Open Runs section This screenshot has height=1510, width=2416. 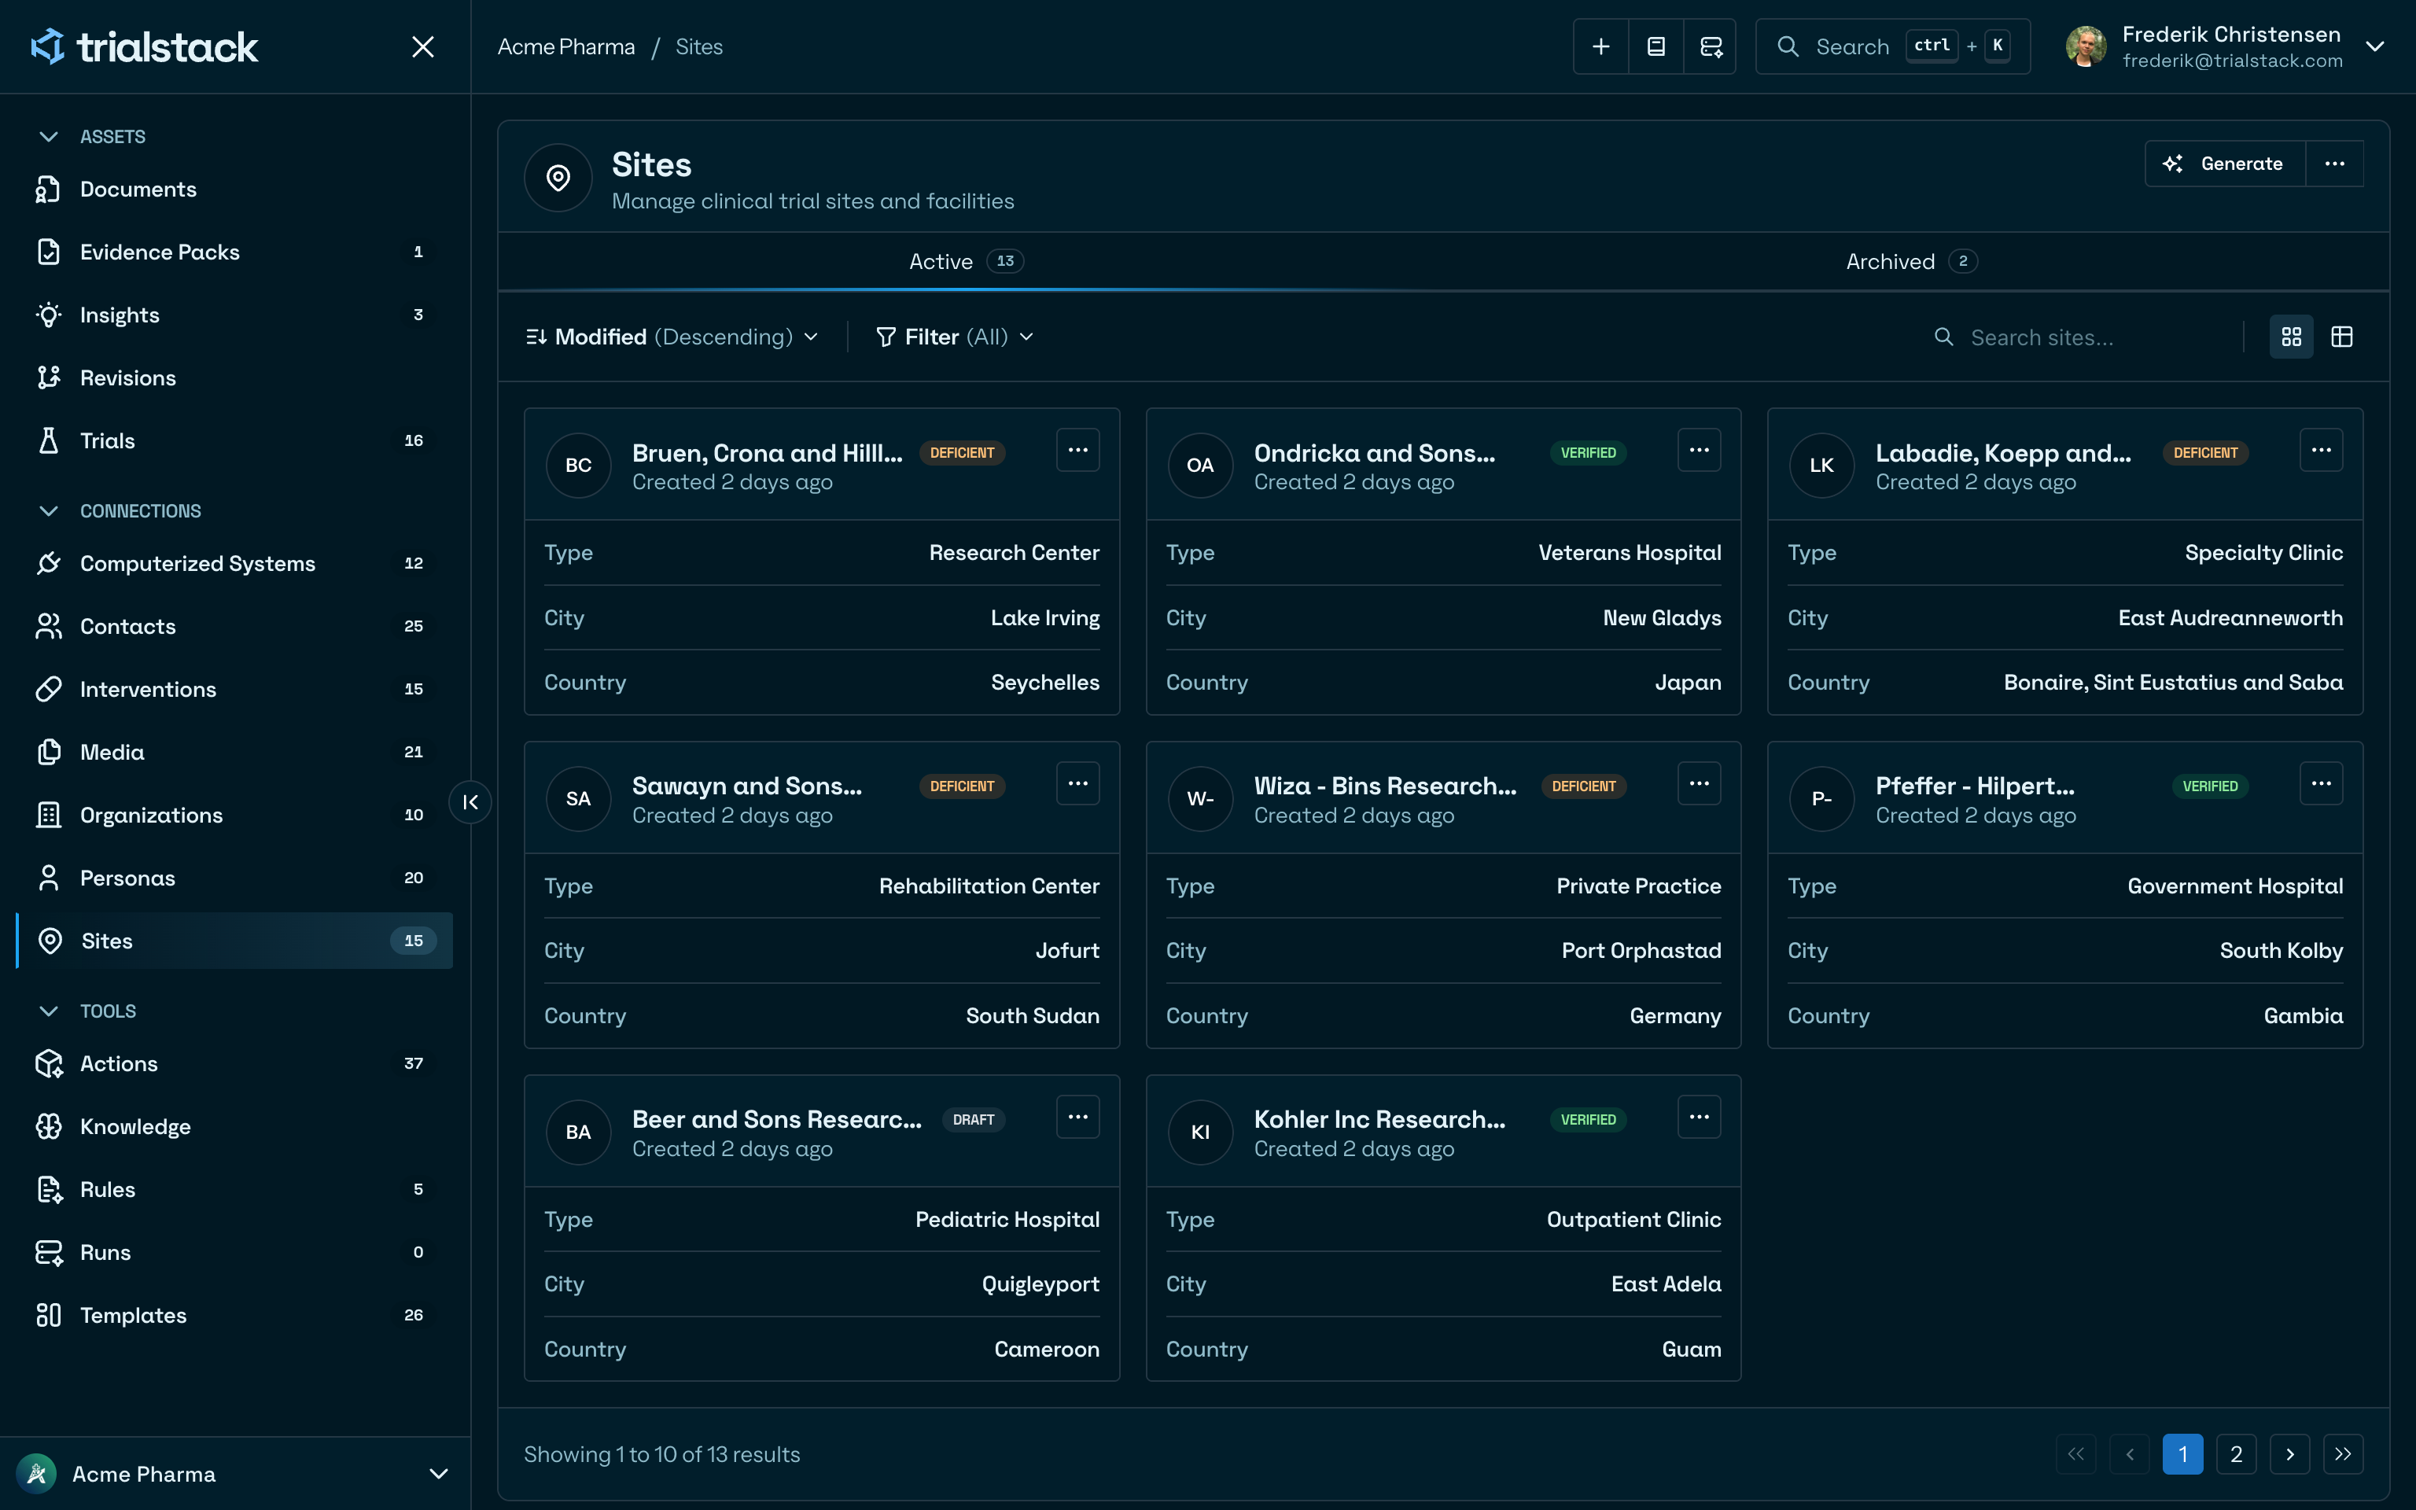(x=234, y=1252)
